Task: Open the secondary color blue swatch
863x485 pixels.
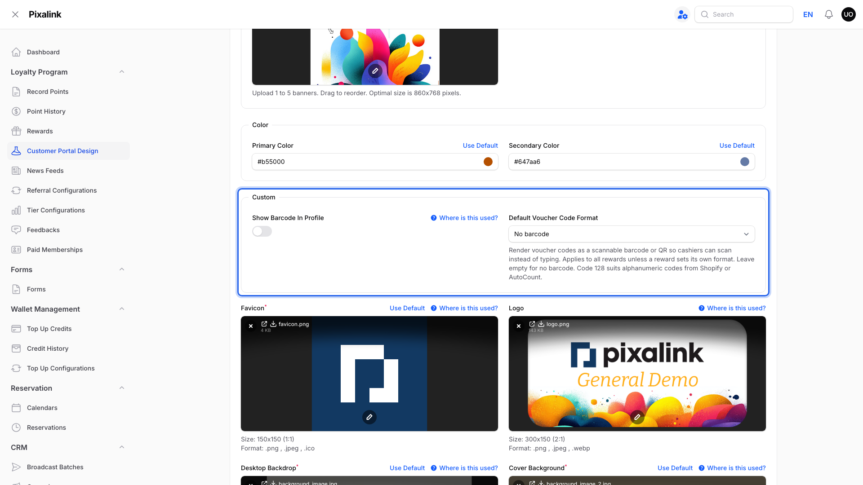Action: (744, 162)
